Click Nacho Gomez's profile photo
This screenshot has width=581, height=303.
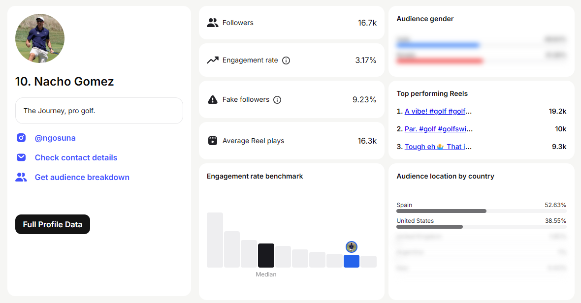40,38
